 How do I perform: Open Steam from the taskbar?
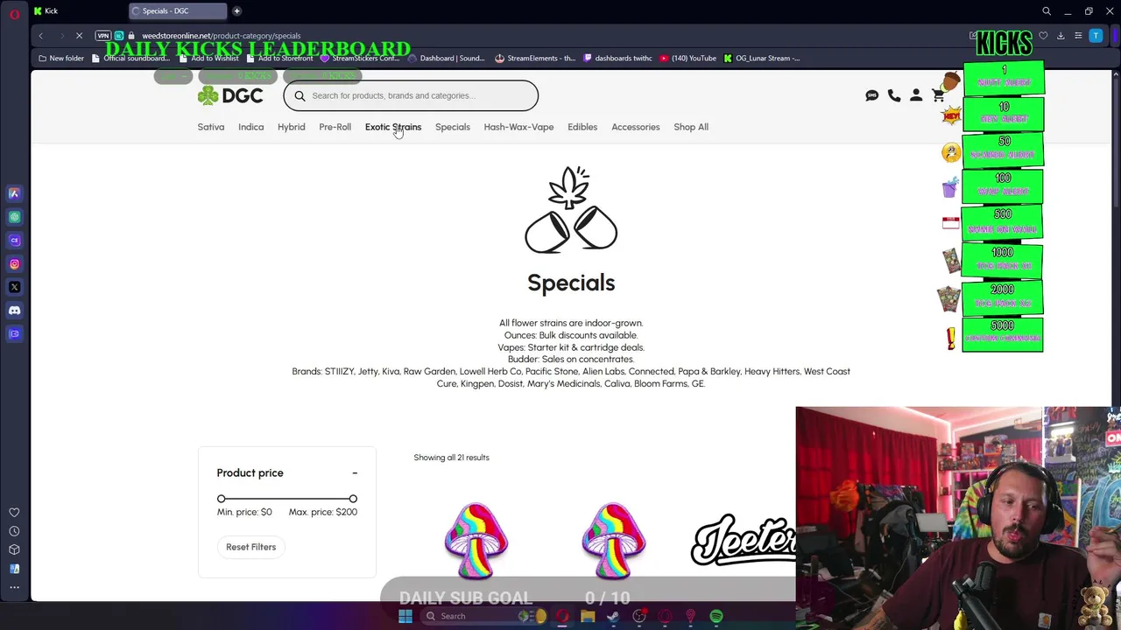tap(613, 616)
